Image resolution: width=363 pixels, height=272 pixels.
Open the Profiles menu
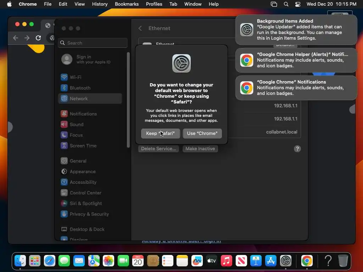pyautogui.click(x=154, y=4)
